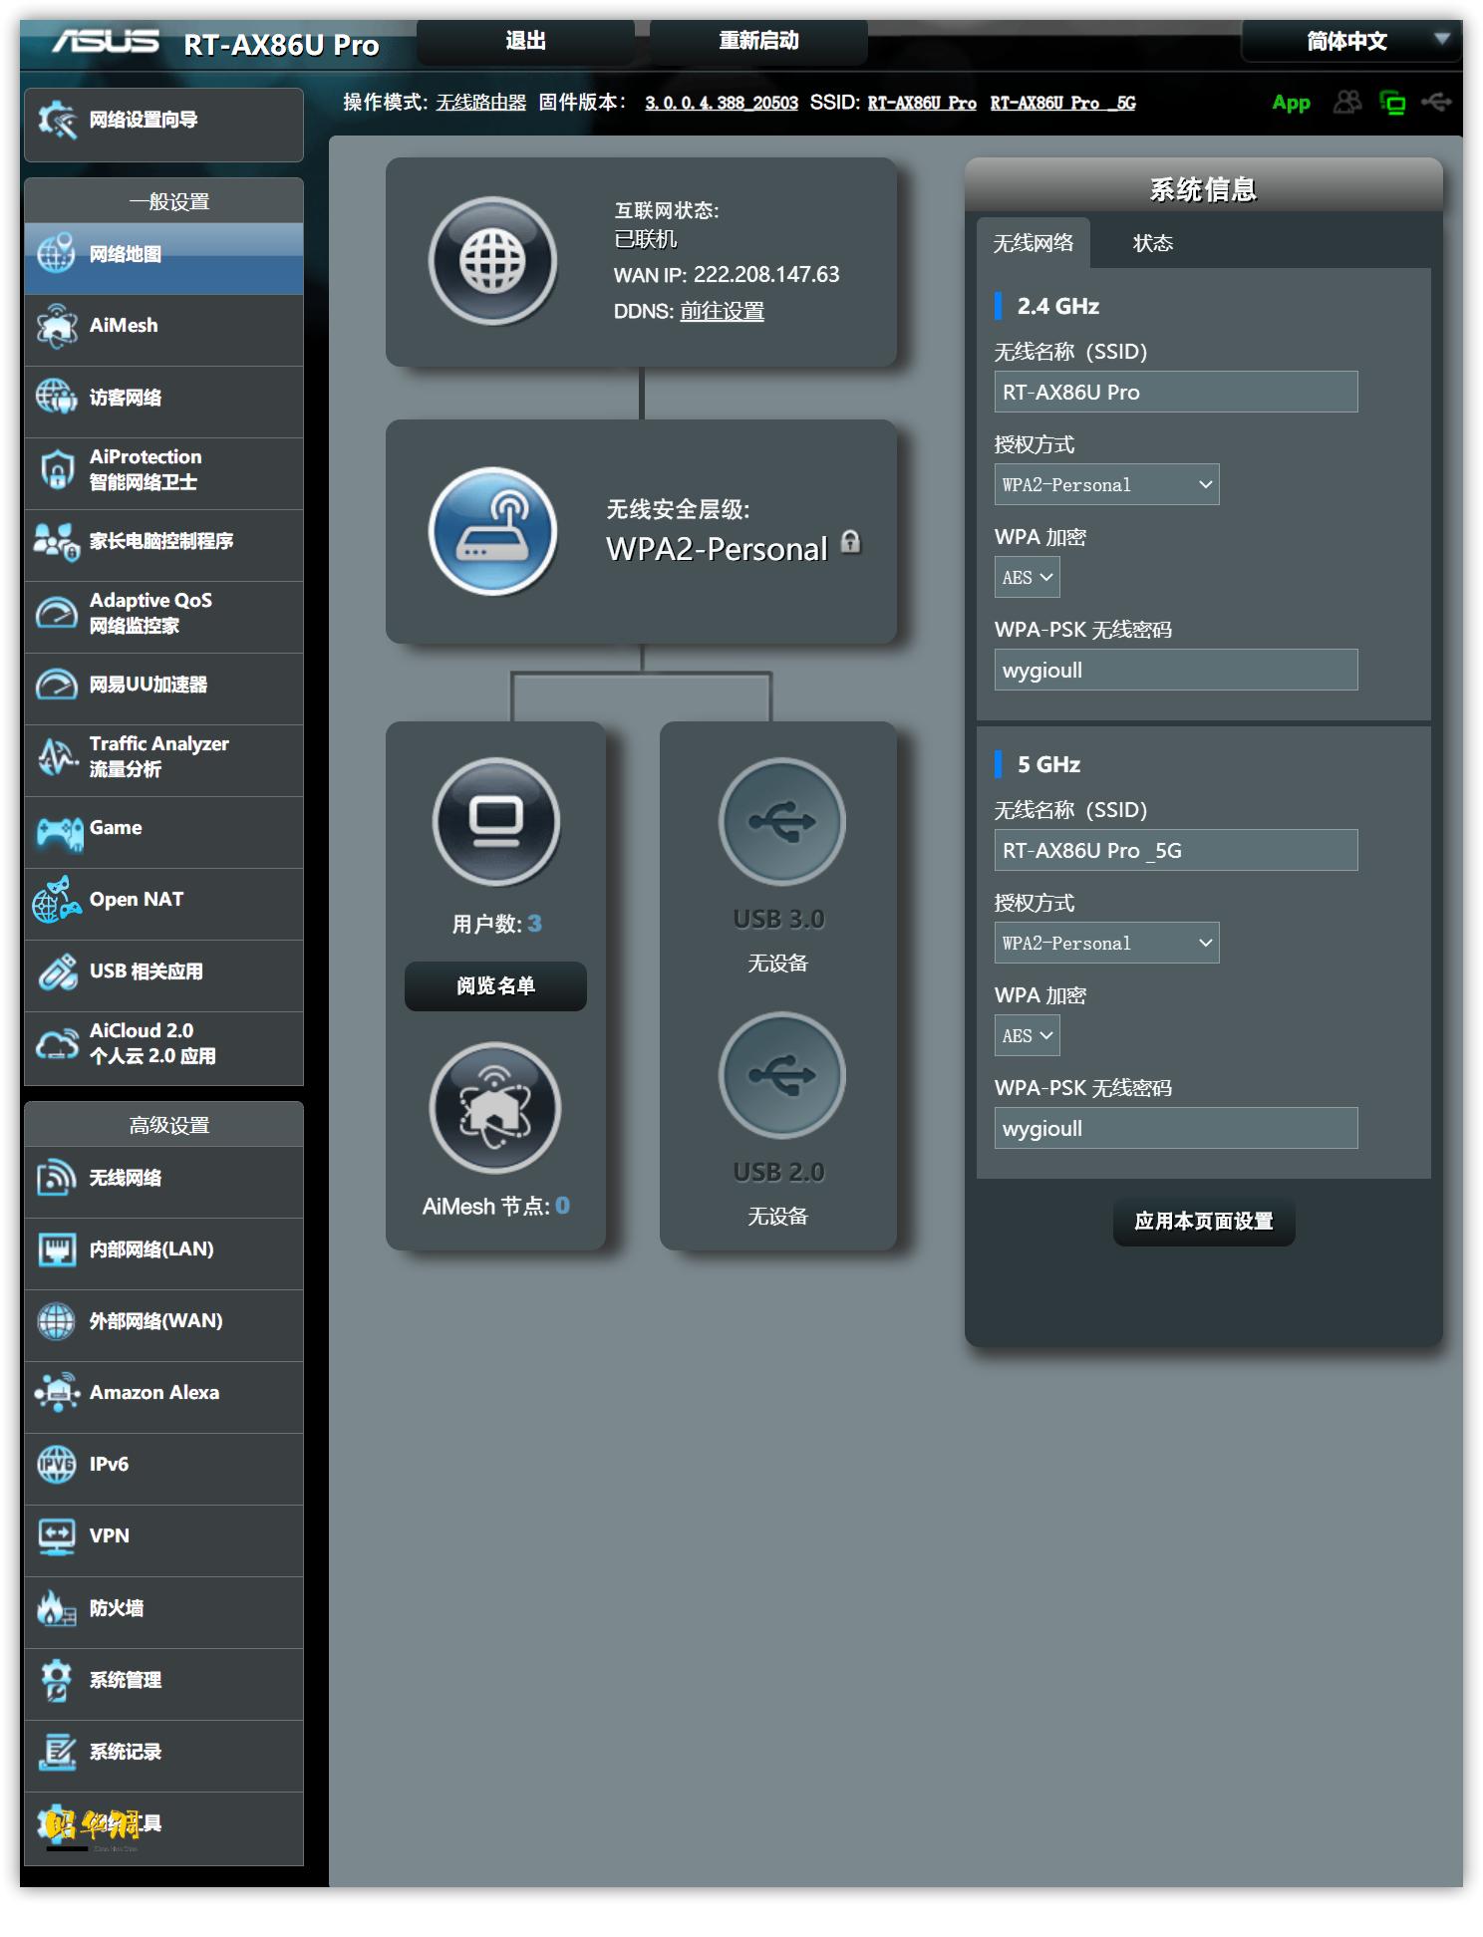Follow the DDNS 前往设置 link
Screen dimensions: 1483x1937
coord(722,311)
